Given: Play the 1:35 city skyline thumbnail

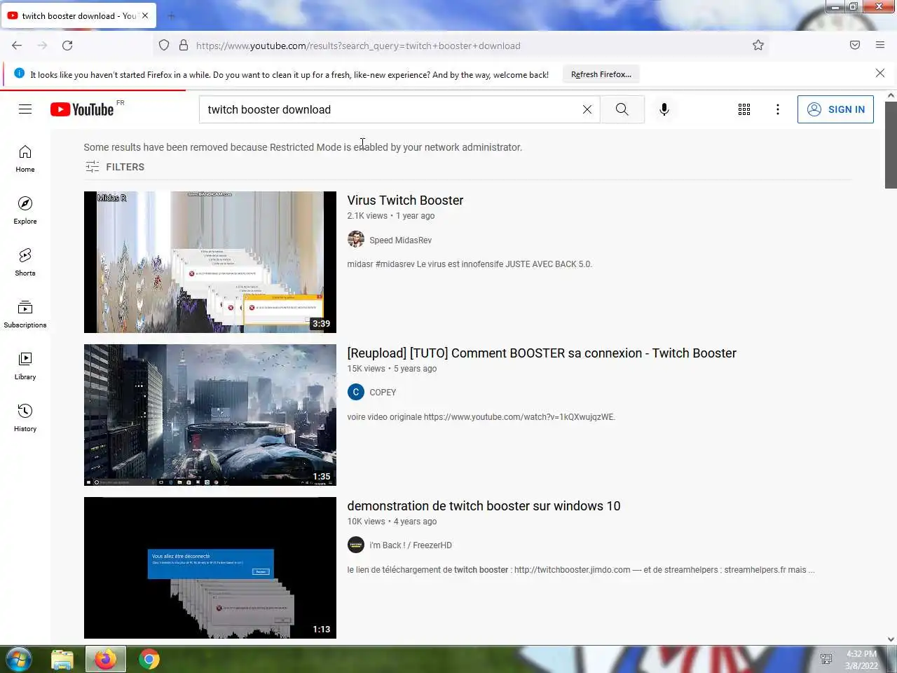Looking at the screenshot, I should click(x=210, y=415).
